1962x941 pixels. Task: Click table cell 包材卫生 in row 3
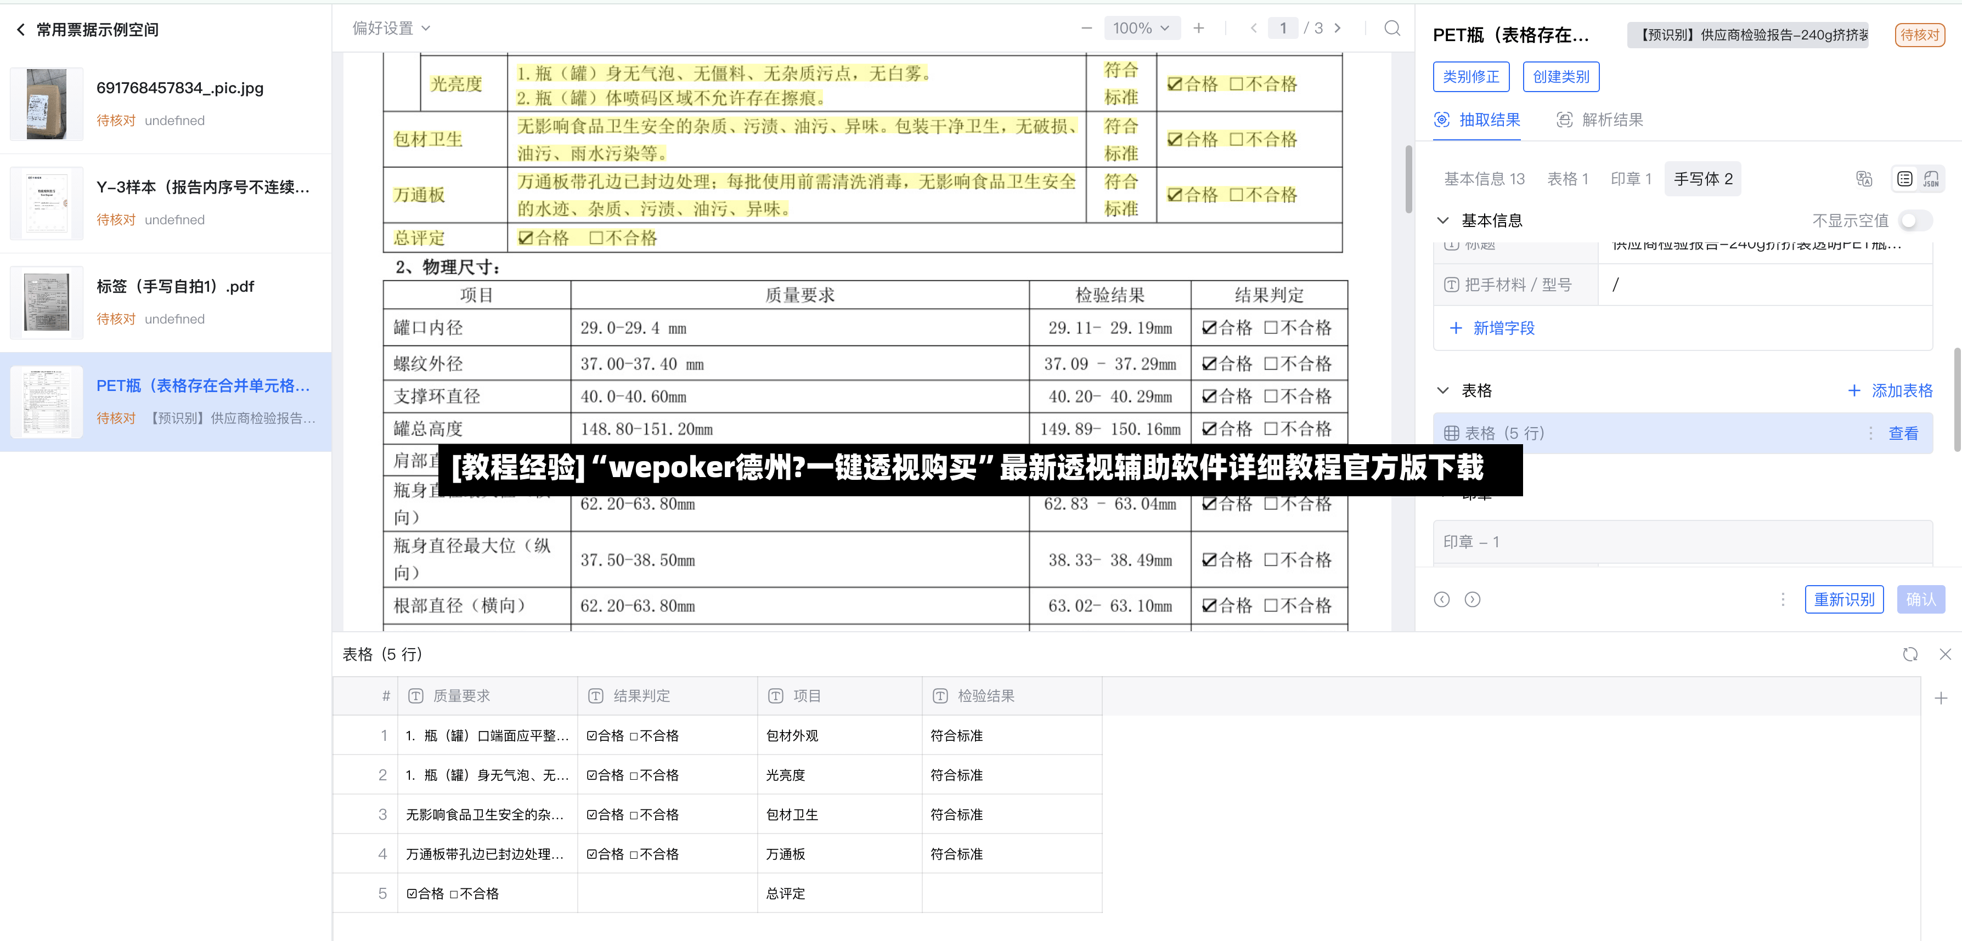point(839,815)
